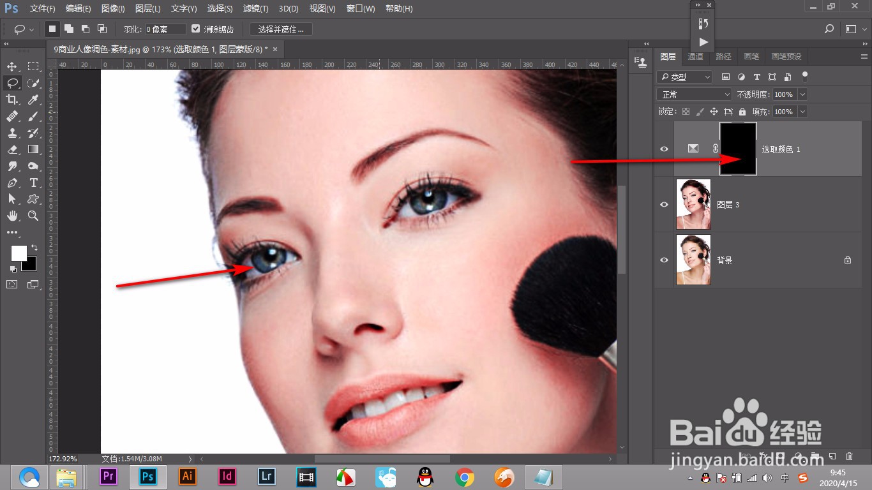872x490 pixels.
Task: Choose Subtract from Selection mode
Action: [86, 29]
